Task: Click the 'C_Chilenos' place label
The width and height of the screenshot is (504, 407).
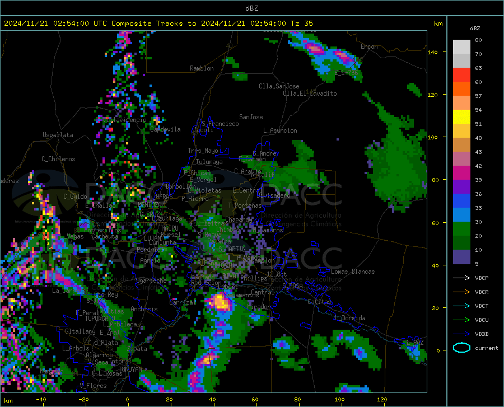Action: coord(58,159)
